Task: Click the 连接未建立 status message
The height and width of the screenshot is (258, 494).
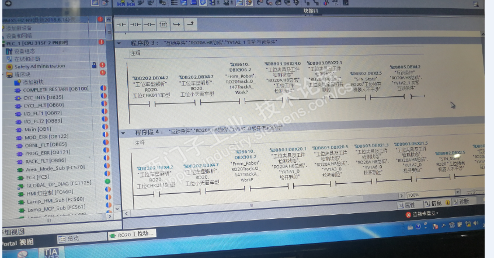Action: (x=425, y=214)
